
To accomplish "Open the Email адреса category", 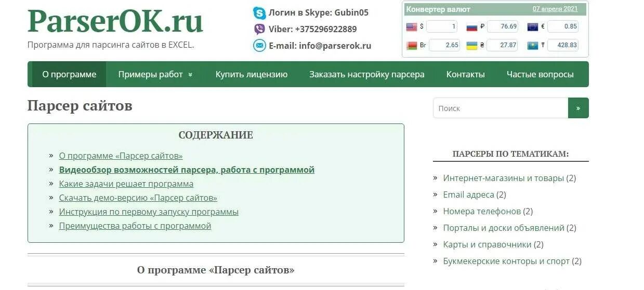I will (x=468, y=195).
